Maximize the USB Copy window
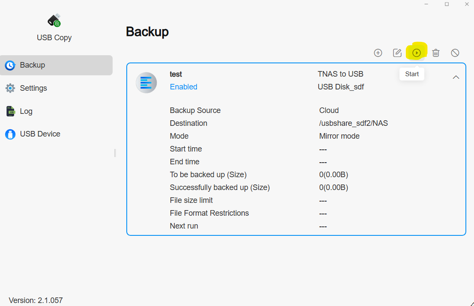474x306 pixels. click(x=447, y=4)
